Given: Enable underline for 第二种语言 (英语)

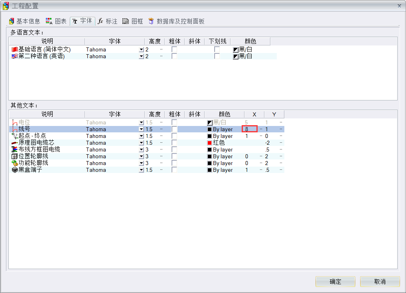Looking at the screenshot, I should pyautogui.click(x=217, y=56).
